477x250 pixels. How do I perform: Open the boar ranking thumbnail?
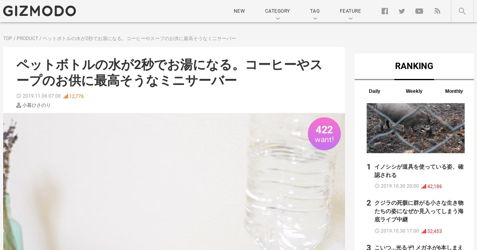point(415,128)
